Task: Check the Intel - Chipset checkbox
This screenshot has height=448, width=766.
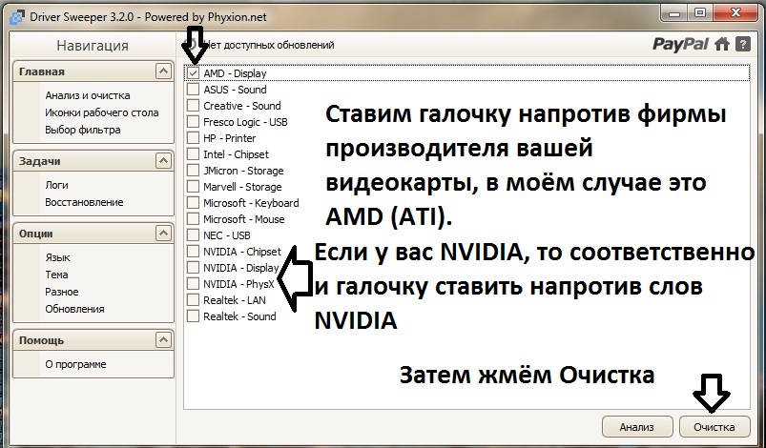Action: tap(194, 154)
